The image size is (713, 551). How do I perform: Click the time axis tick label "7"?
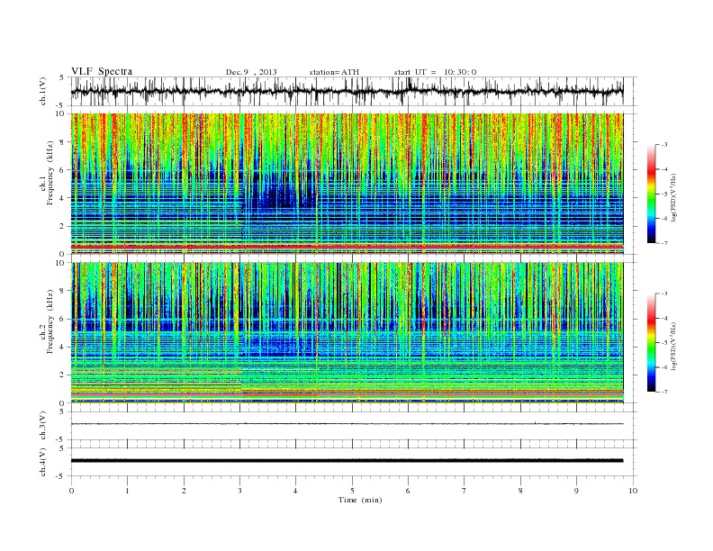point(465,491)
